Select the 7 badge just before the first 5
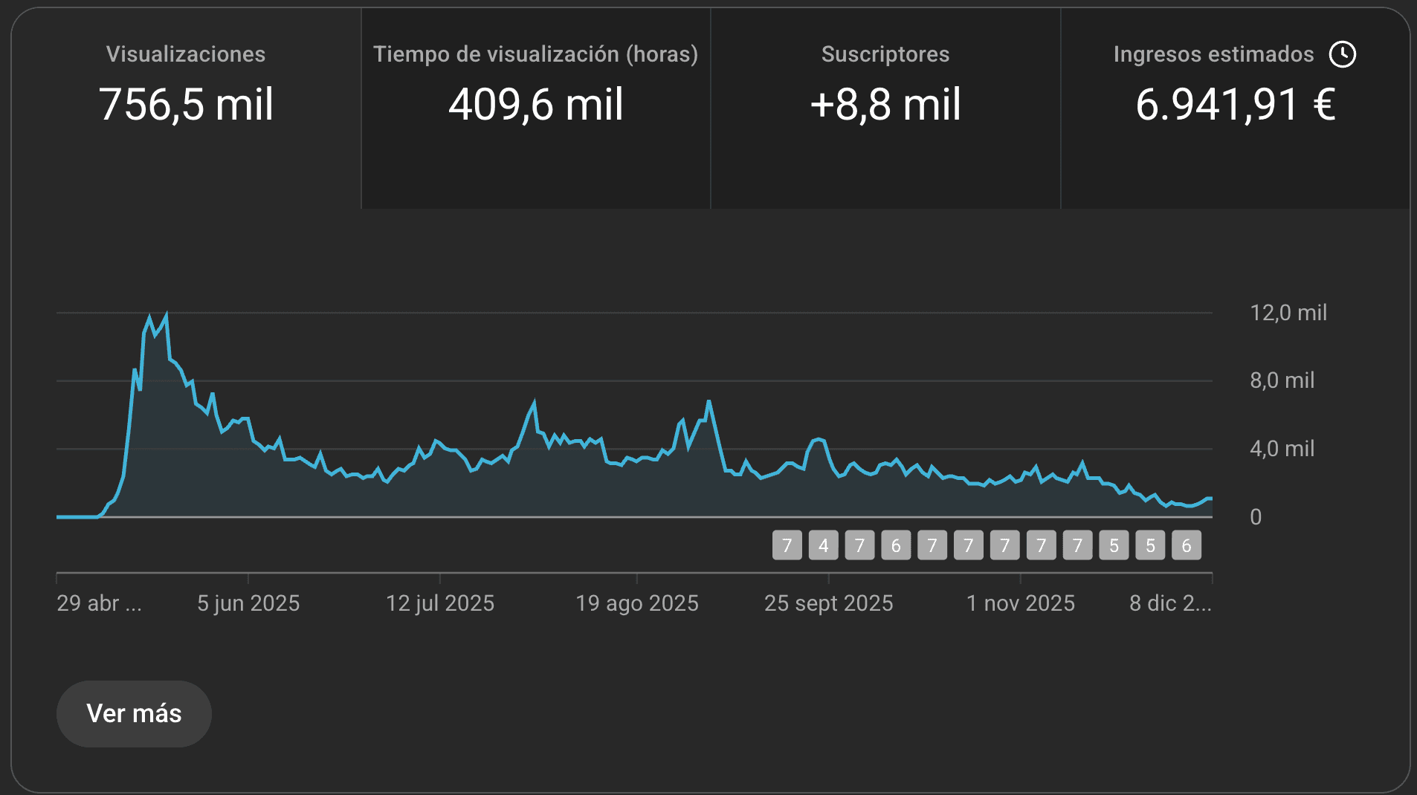 point(1077,545)
